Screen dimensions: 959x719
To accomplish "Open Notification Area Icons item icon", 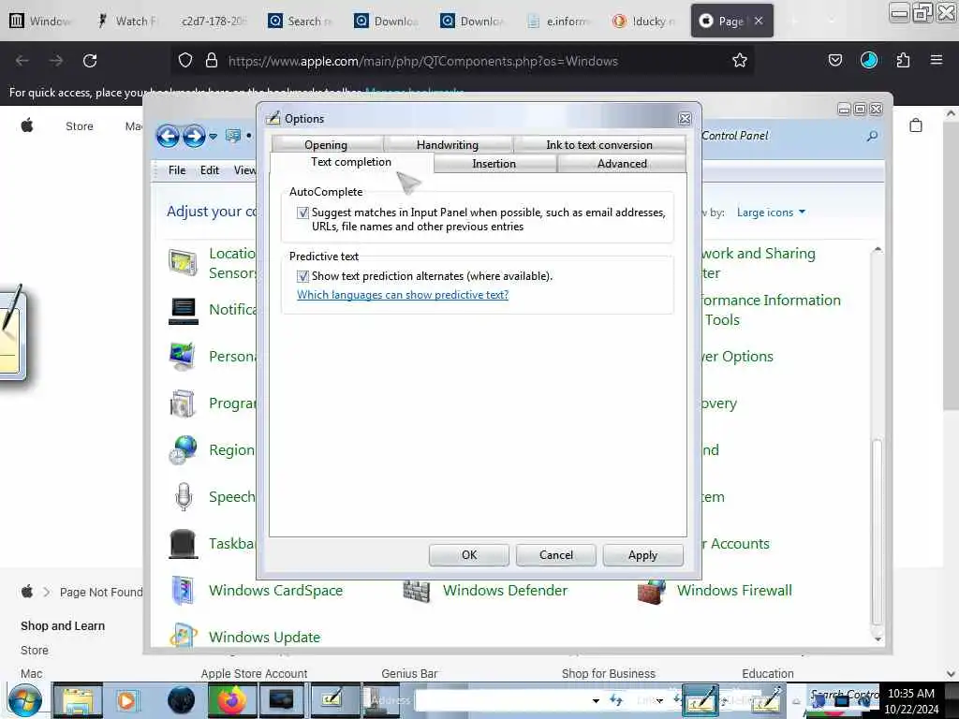I will 183,310.
